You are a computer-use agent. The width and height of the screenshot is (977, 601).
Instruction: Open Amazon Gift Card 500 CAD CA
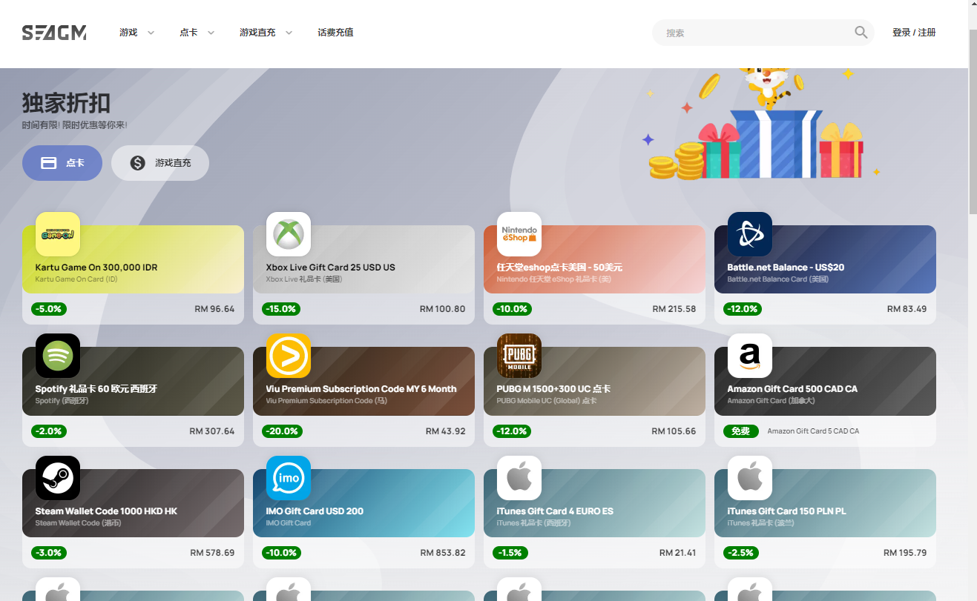[825, 396]
